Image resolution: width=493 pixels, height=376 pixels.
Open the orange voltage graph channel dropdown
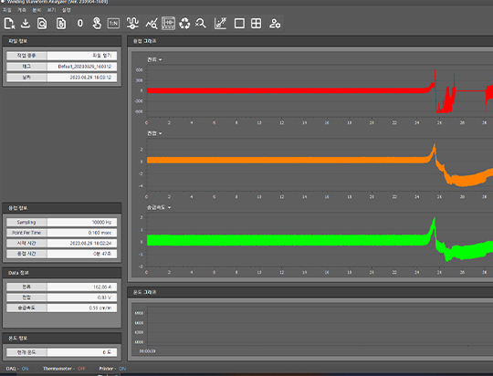pos(154,133)
